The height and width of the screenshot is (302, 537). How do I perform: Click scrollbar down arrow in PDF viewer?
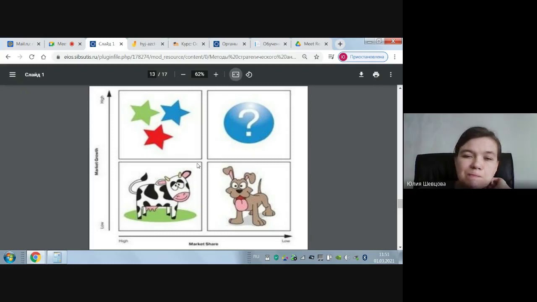pyautogui.click(x=400, y=247)
